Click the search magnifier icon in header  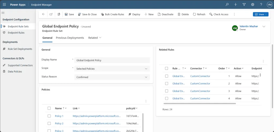coord(227,5)
